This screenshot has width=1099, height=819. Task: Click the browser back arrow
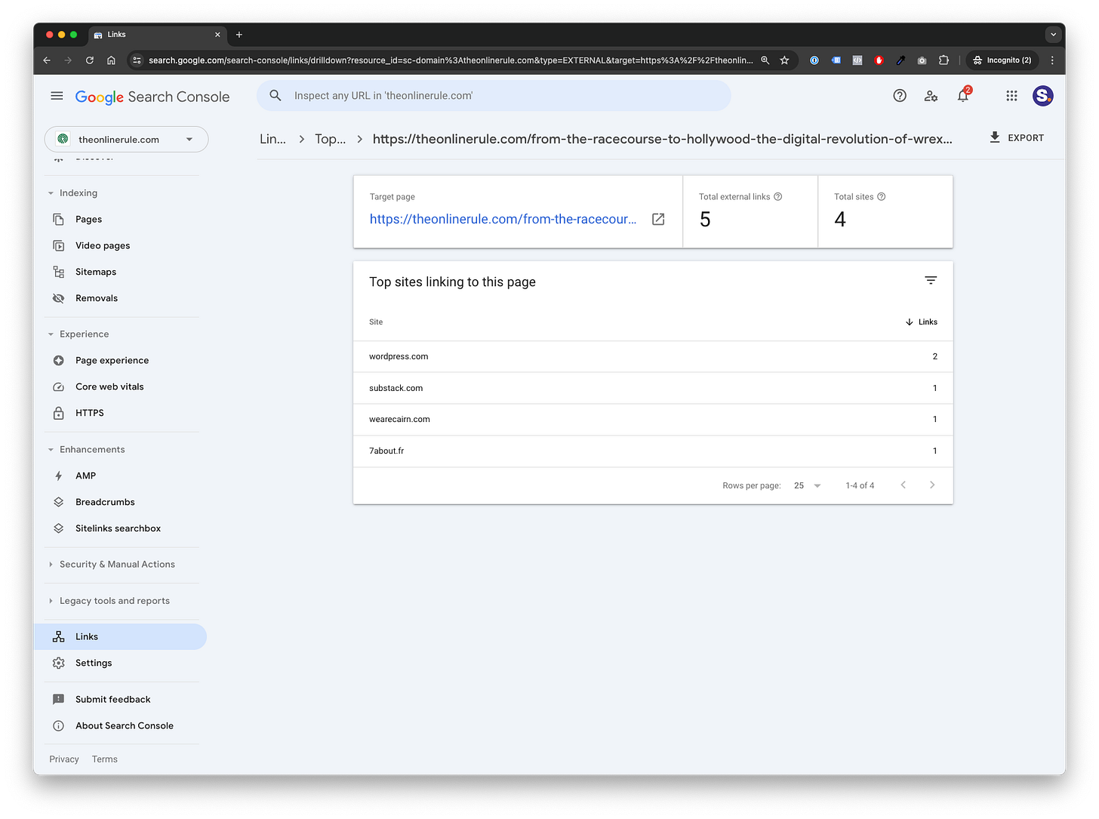pyautogui.click(x=47, y=60)
